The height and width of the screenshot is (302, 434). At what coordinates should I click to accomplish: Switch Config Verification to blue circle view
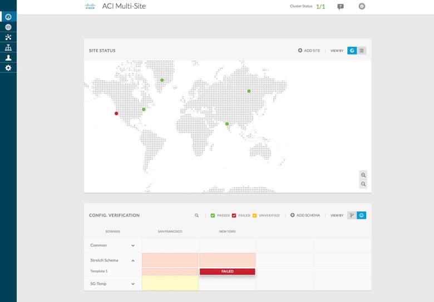(x=362, y=215)
